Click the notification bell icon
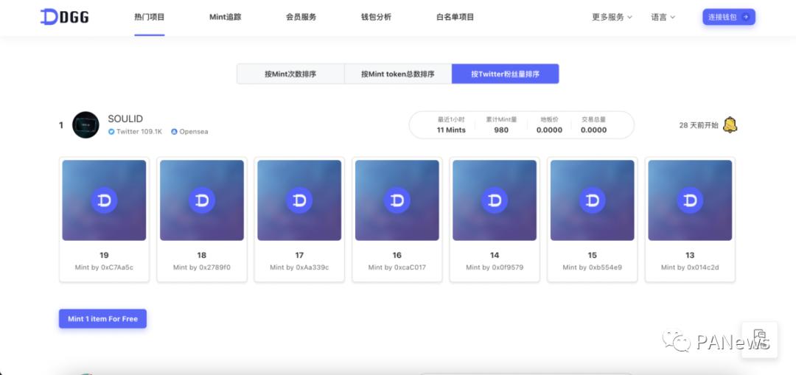 [730, 125]
